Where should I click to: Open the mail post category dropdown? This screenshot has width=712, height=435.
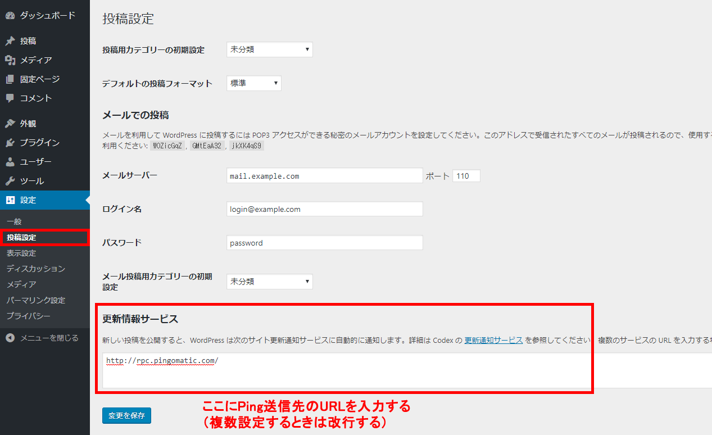tap(269, 282)
